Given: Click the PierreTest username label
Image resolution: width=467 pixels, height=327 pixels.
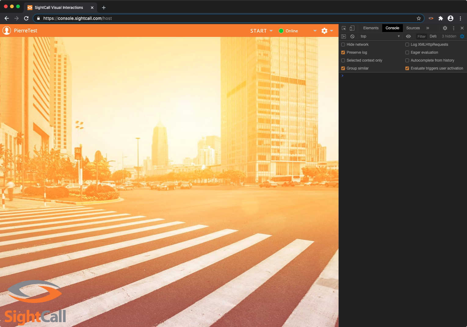Looking at the screenshot, I should (x=26, y=31).
